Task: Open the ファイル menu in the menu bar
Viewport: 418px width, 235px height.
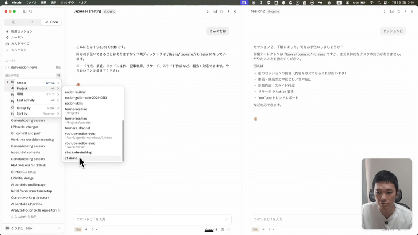Action: (31, 3)
